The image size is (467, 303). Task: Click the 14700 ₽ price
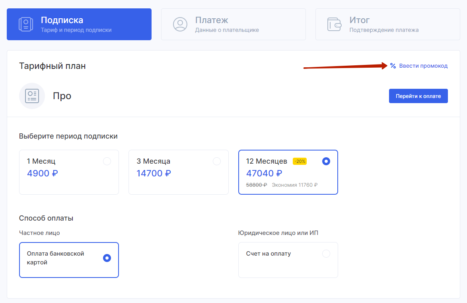tap(154, 173)
